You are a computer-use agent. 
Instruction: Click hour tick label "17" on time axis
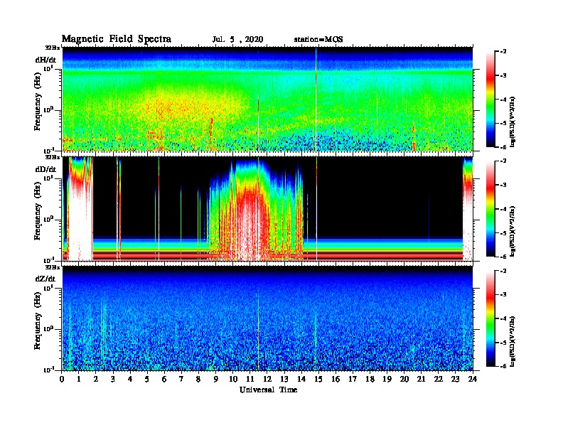point(353,380)
